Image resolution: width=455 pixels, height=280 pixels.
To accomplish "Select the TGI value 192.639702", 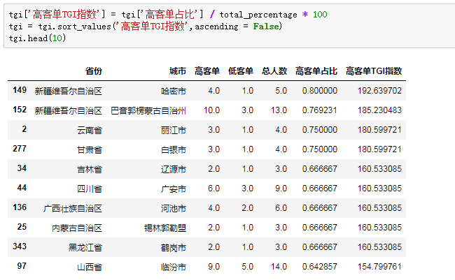I will point(379,91).
